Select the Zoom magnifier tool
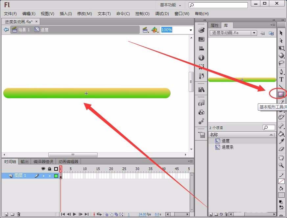 (x=281, y=165)
